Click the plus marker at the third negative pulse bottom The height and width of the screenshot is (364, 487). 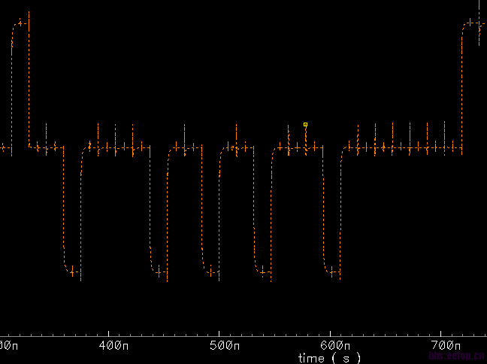coord(211,272)
